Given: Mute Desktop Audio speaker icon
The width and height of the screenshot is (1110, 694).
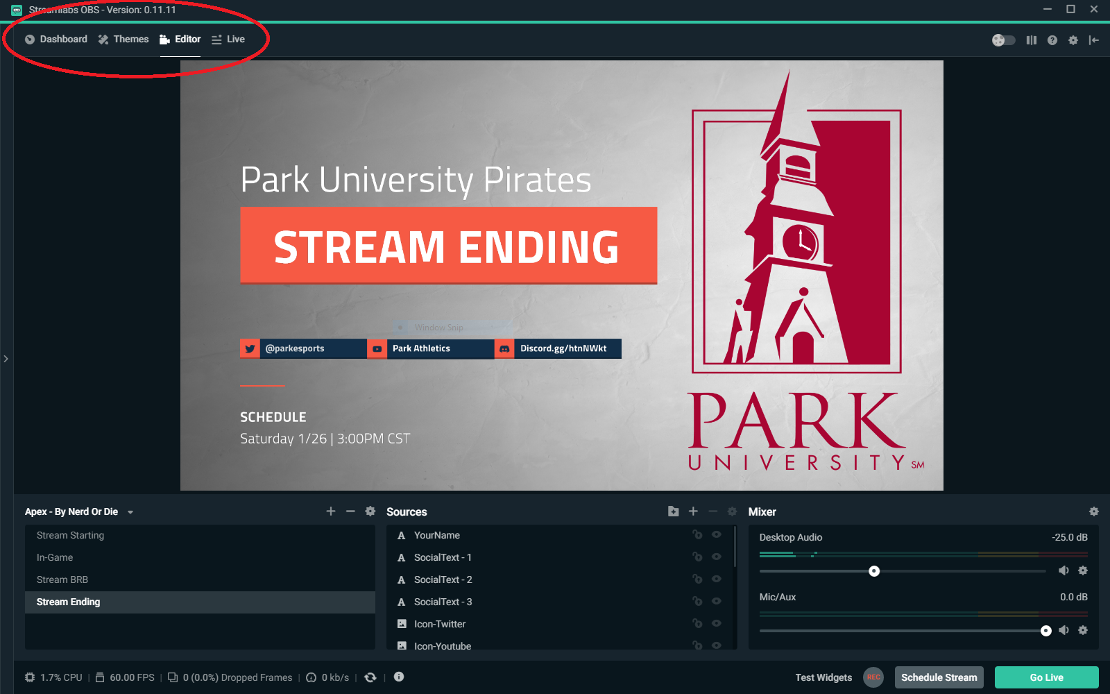Looking at the screenshot, I should pos(1064,570).
